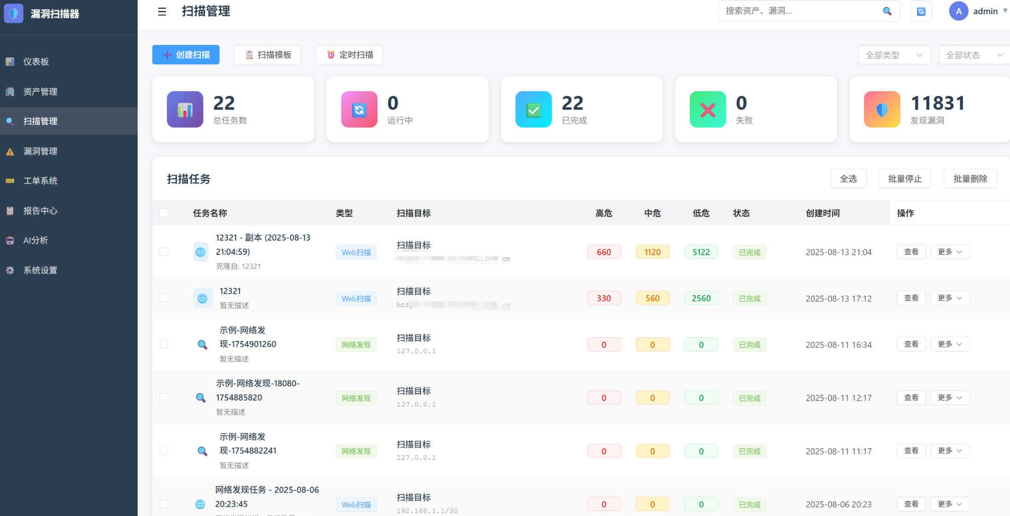The height and width of the screenshot is (516, 1010).
Task: Click the hamburger menu collapse icon
Action: (162, 11)
